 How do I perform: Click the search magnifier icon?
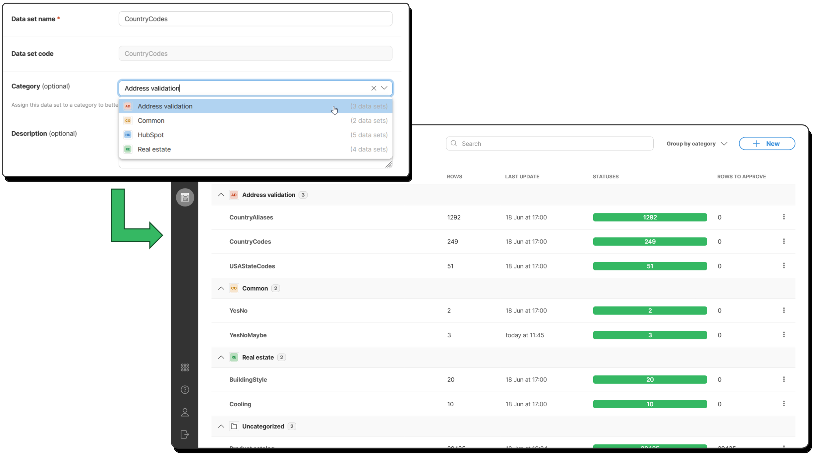point(454,143)
